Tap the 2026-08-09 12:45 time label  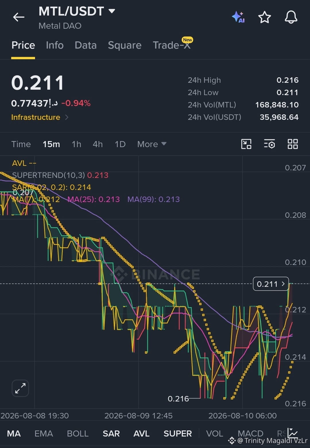(x=138, y=416)
